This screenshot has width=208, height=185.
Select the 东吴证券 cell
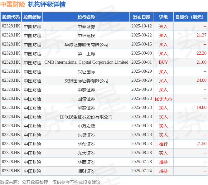pyautogui.click(x=86, y=135)
